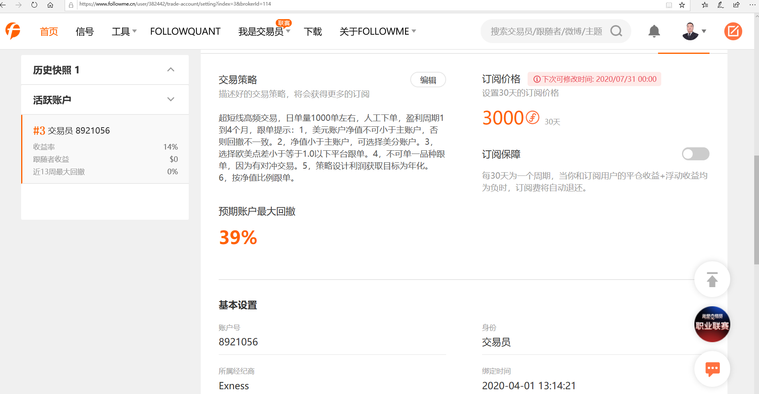Viewport: 759px width, 394px height.
Task: Open the 工具 dropdown menu
Action: 124,32
